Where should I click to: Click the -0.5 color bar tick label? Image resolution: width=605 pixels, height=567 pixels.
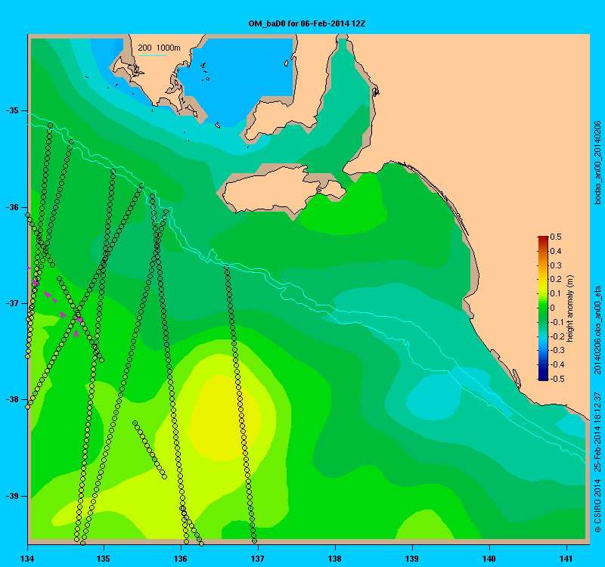(x=556, y=379)
